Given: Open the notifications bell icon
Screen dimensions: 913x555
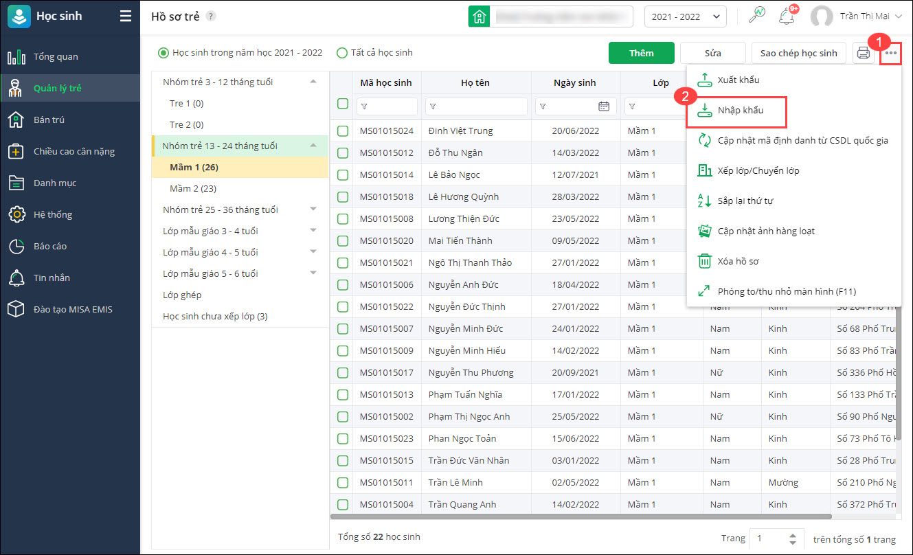Looking at the screenshot, I should [787, 16].
